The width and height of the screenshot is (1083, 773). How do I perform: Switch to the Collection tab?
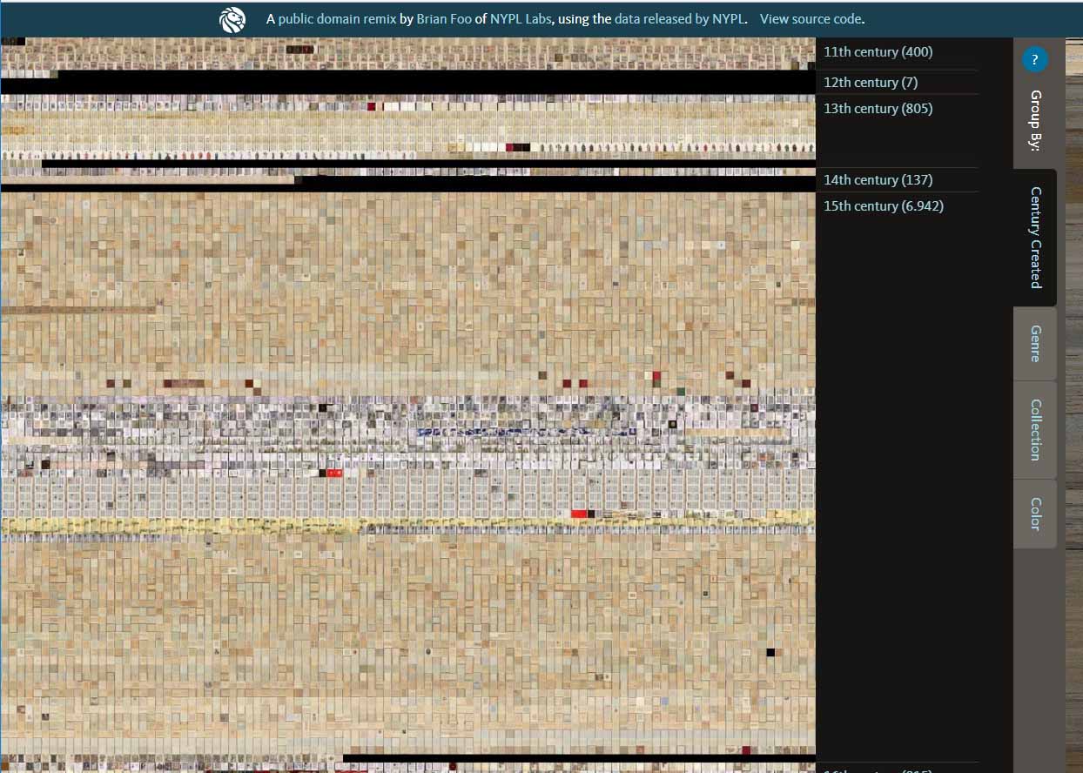[1035, 430]
